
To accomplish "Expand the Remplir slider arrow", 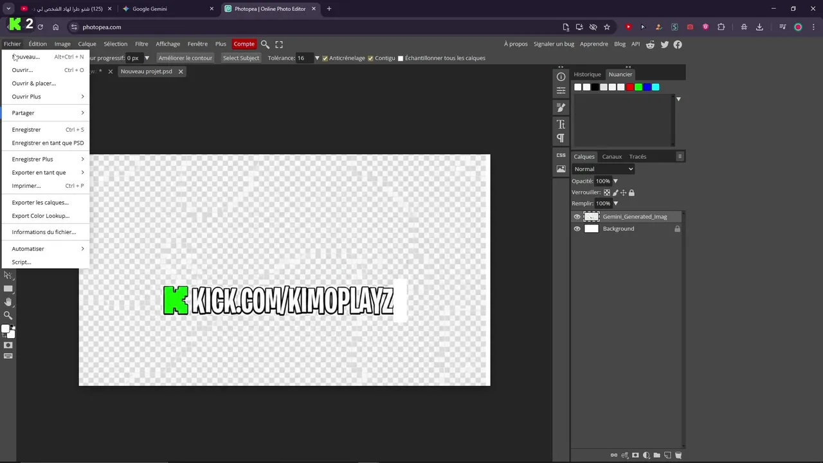I will [615, 204].
